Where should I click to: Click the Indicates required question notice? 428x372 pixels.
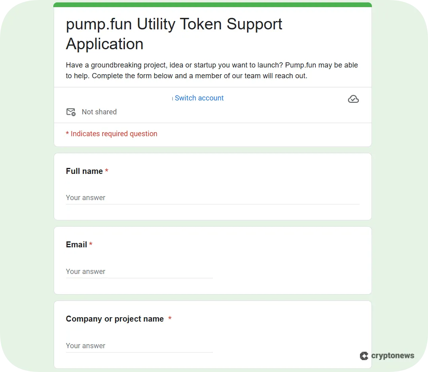[111, 134]
